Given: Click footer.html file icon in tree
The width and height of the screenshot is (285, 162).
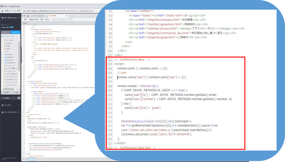Looking at the screenshot, I should 6,55.
